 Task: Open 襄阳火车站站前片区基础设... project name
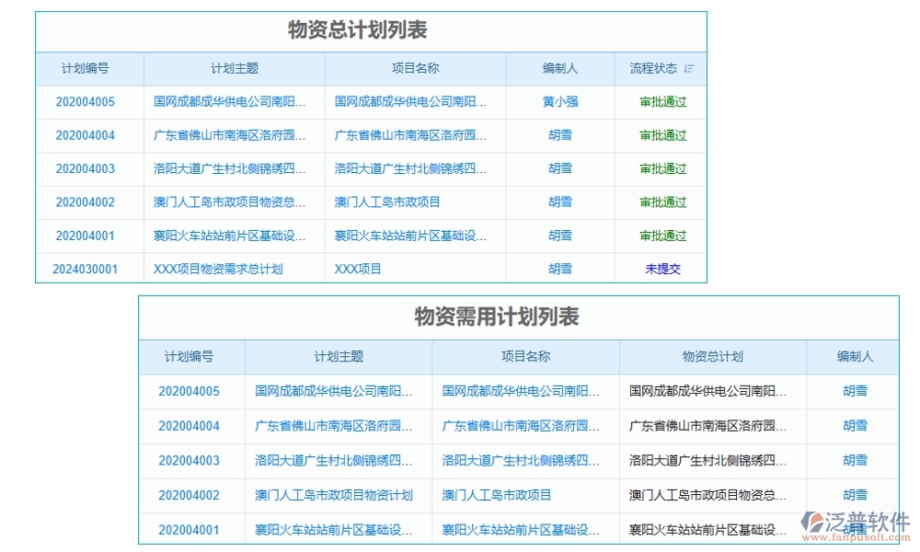click(414, 236)
